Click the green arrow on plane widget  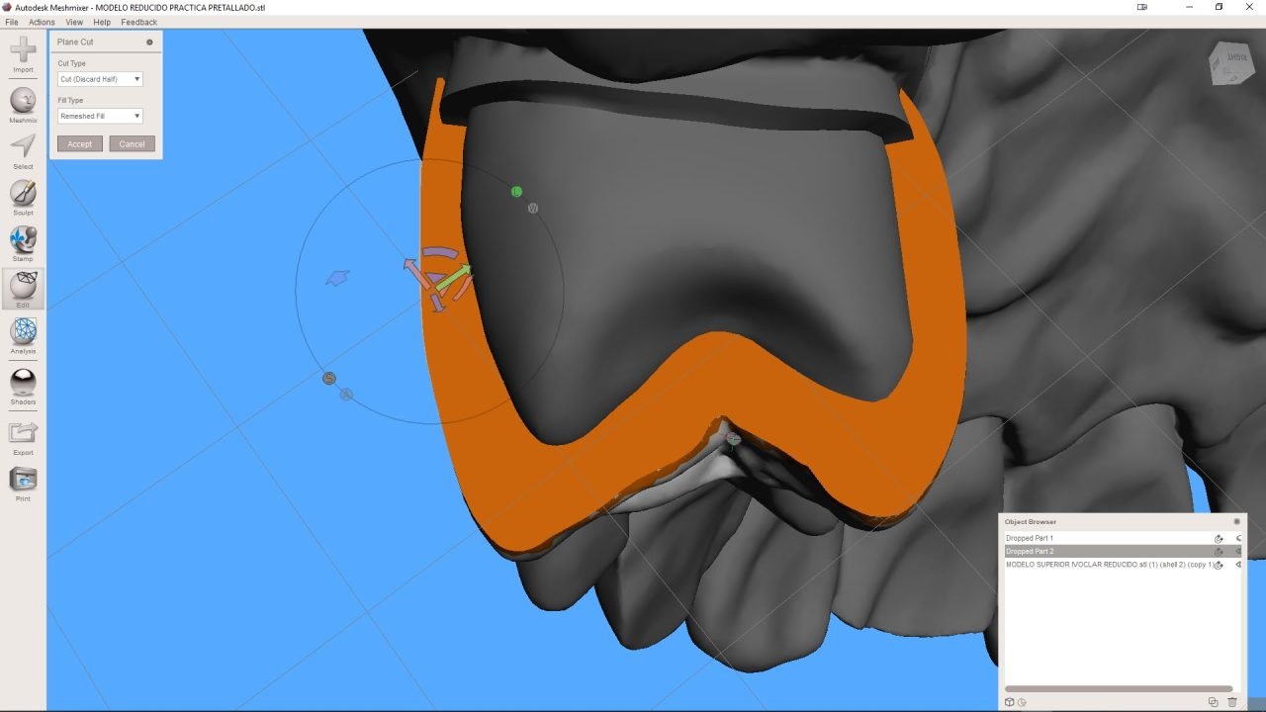coord(453,279)
